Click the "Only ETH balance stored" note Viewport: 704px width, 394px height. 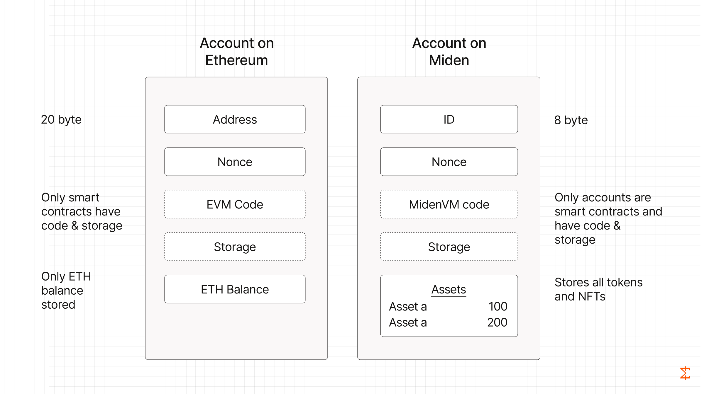(x=66, y=291)
